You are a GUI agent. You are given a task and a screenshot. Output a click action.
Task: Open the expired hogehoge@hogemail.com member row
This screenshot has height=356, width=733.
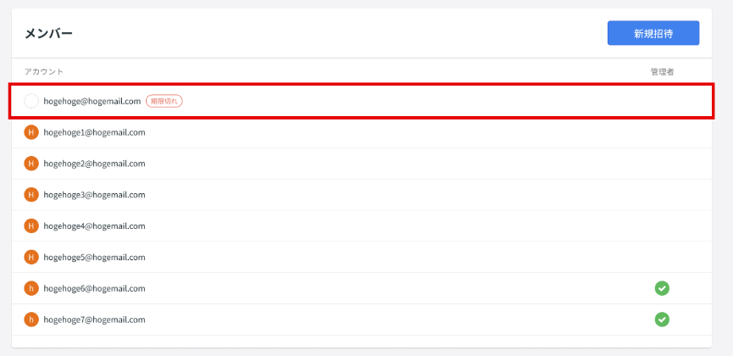[x=362, y=101]
